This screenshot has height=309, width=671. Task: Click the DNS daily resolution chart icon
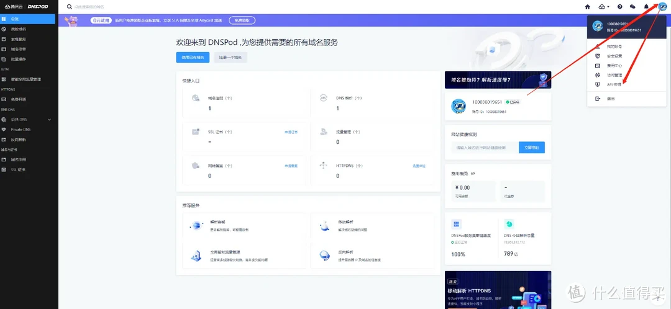coord(509,224)
